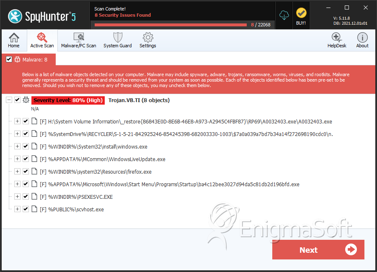The width and height of the screenshot is (377, 272).
Task: Uncheck the scvhost.exe file checkbox
Action: pos(26,209)
